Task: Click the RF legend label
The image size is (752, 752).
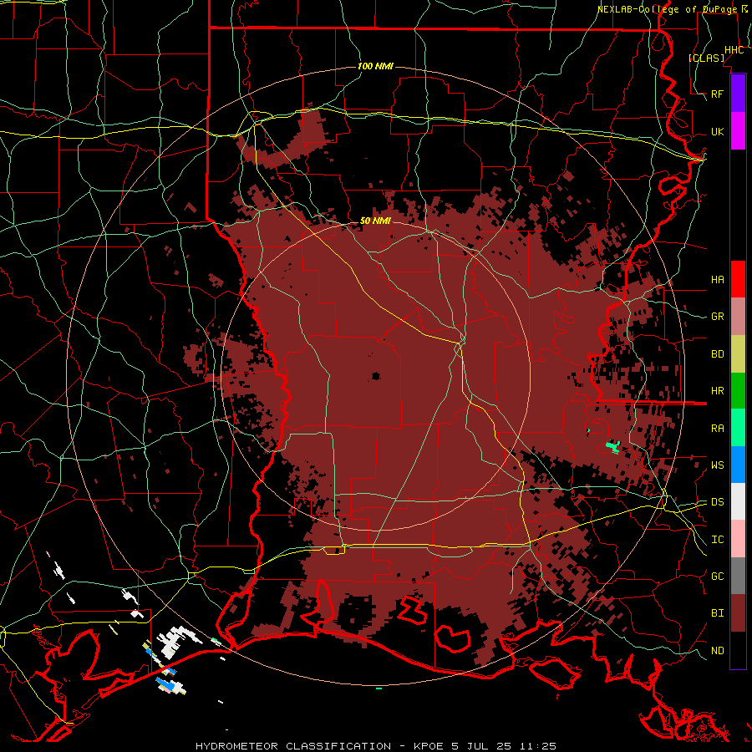Action: pyautogui.click(x=717, y=94)
